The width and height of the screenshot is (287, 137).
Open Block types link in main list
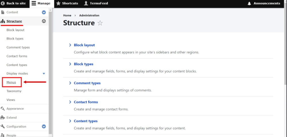click(84, 64)
